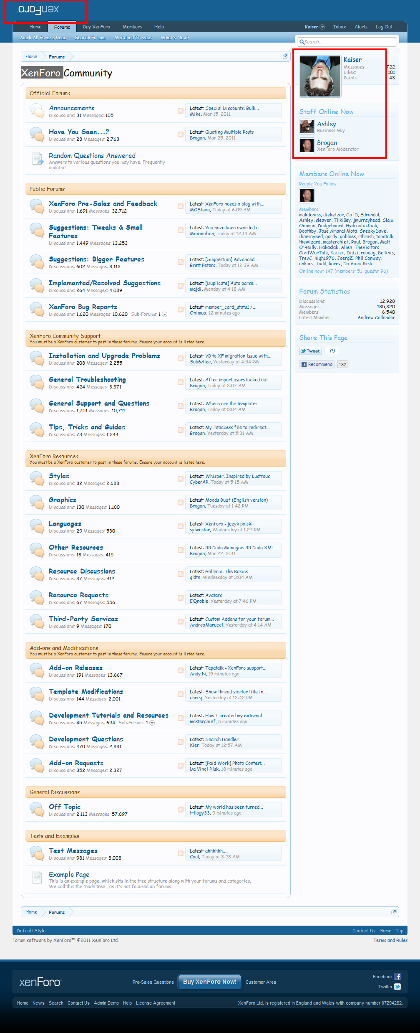Open RSS feed for Off Topic
The image size is (420, 1033).
pos(181,810)
